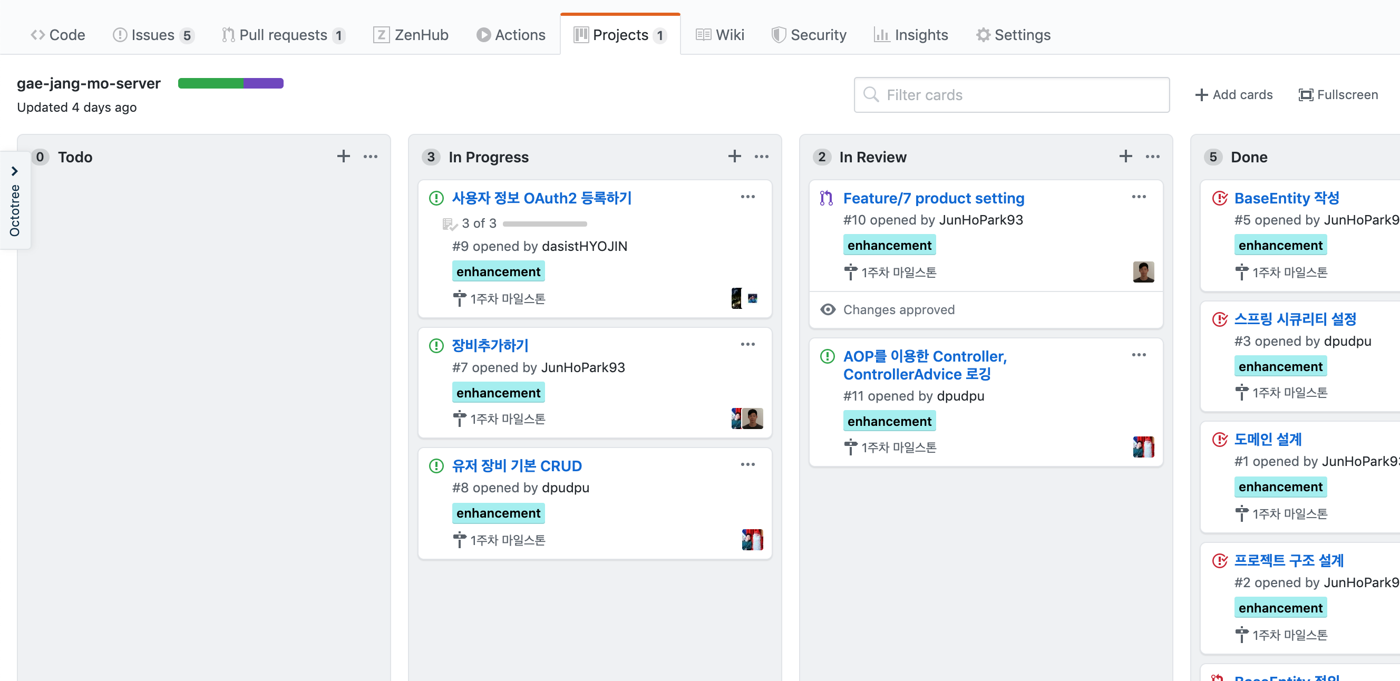Screen dimensions: 1400x681
Task: Click the plus icon in Todo column
Action: click(343, 157)
